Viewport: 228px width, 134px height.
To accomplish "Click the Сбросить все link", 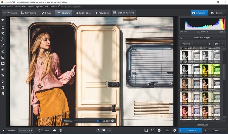I will click(202, 125).
